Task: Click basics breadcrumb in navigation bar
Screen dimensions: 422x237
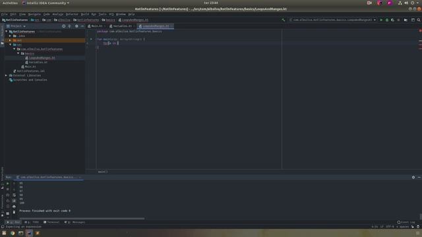Action: [x=108, y=20]
